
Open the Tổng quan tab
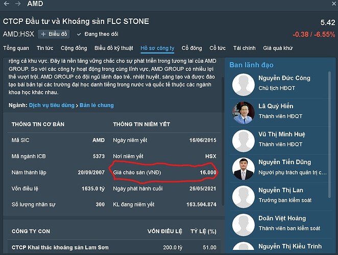[x=16, y=48]
